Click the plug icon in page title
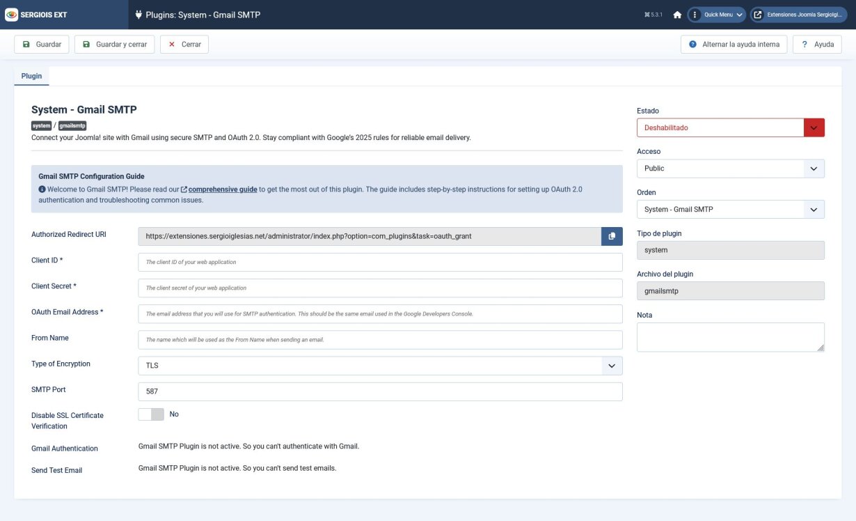This screenshot has height=521, width=856. (138, 15)
